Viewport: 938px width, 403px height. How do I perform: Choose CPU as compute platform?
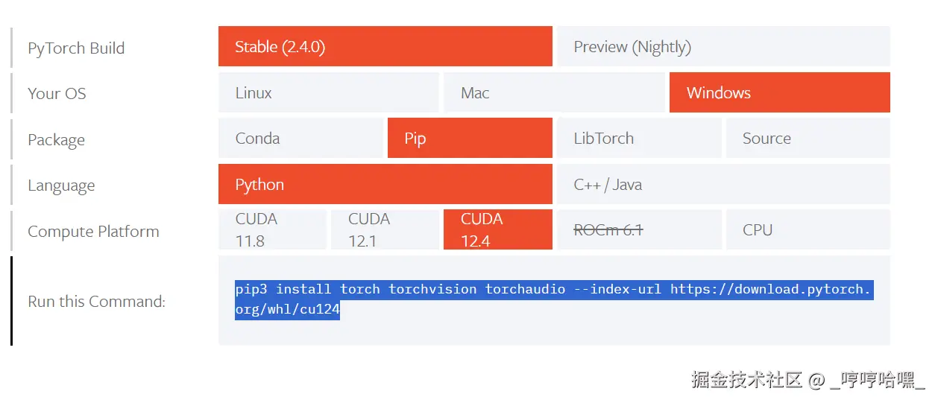pos(808,230)
